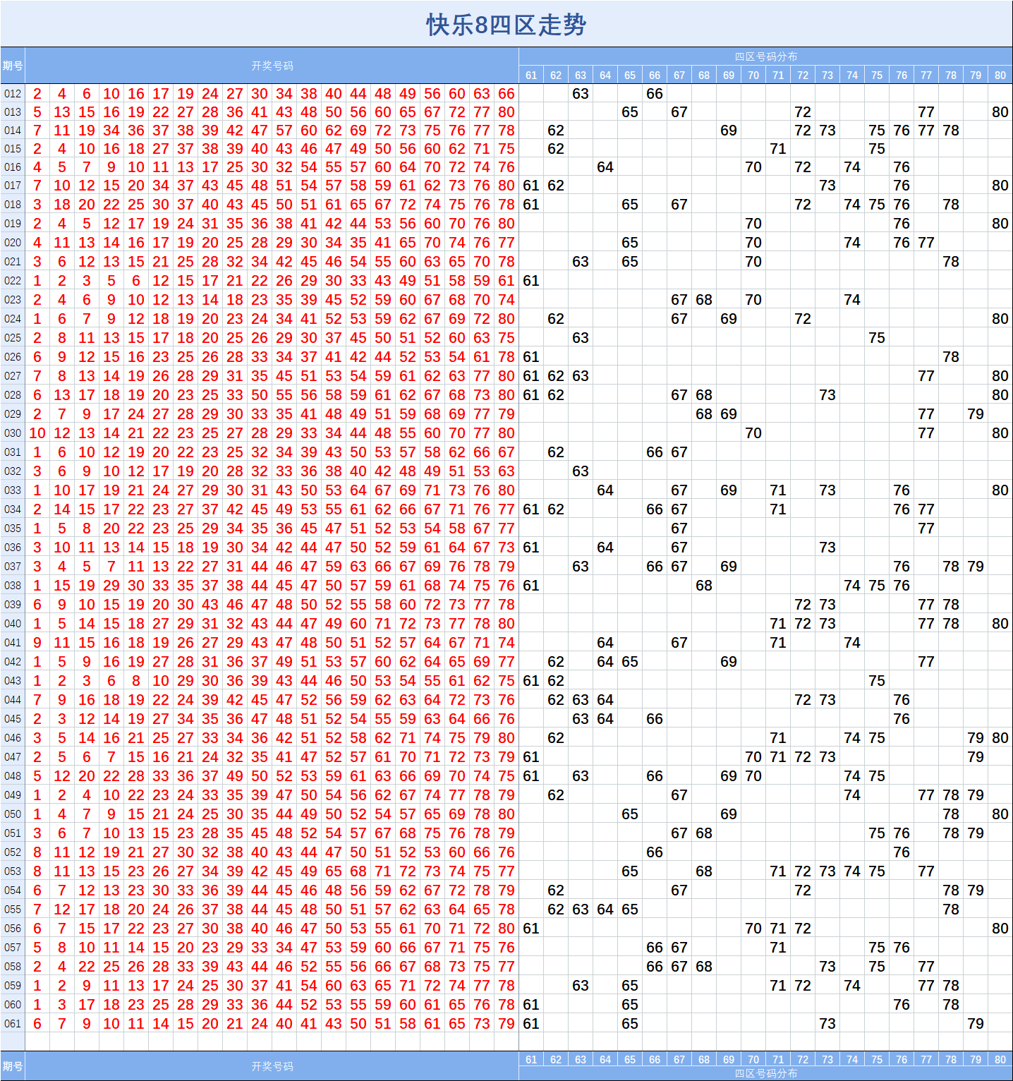Viewport: 1013px width, 1081px height.
Task: Click red number 8 in row 052
Action: pyautogui.click(x=37, y=852)
